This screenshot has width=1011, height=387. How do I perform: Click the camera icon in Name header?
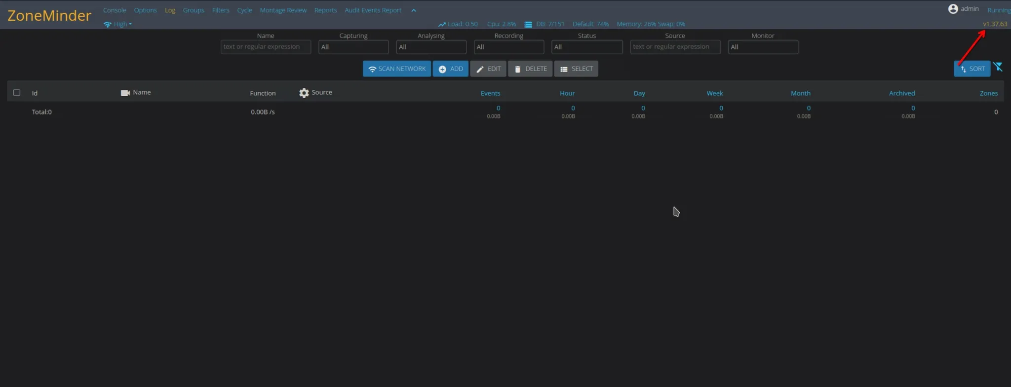pyautogui.click(x=125, y=93)
